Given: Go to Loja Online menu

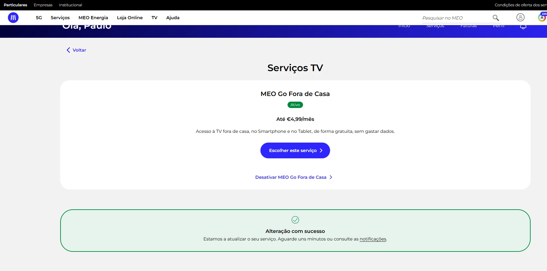Looking at the screenshot, I should (x=130, y=18).
